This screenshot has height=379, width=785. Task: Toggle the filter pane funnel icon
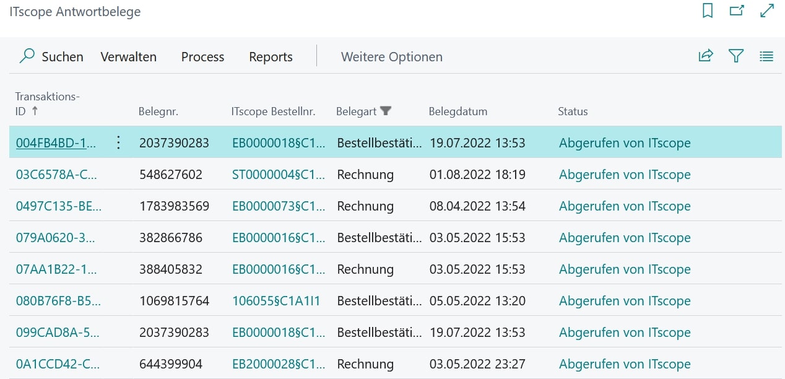[x=735, y=56]
